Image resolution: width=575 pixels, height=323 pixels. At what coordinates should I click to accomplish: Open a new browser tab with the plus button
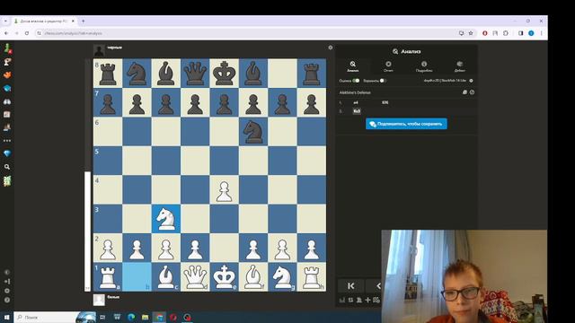[x=84, y=22]
